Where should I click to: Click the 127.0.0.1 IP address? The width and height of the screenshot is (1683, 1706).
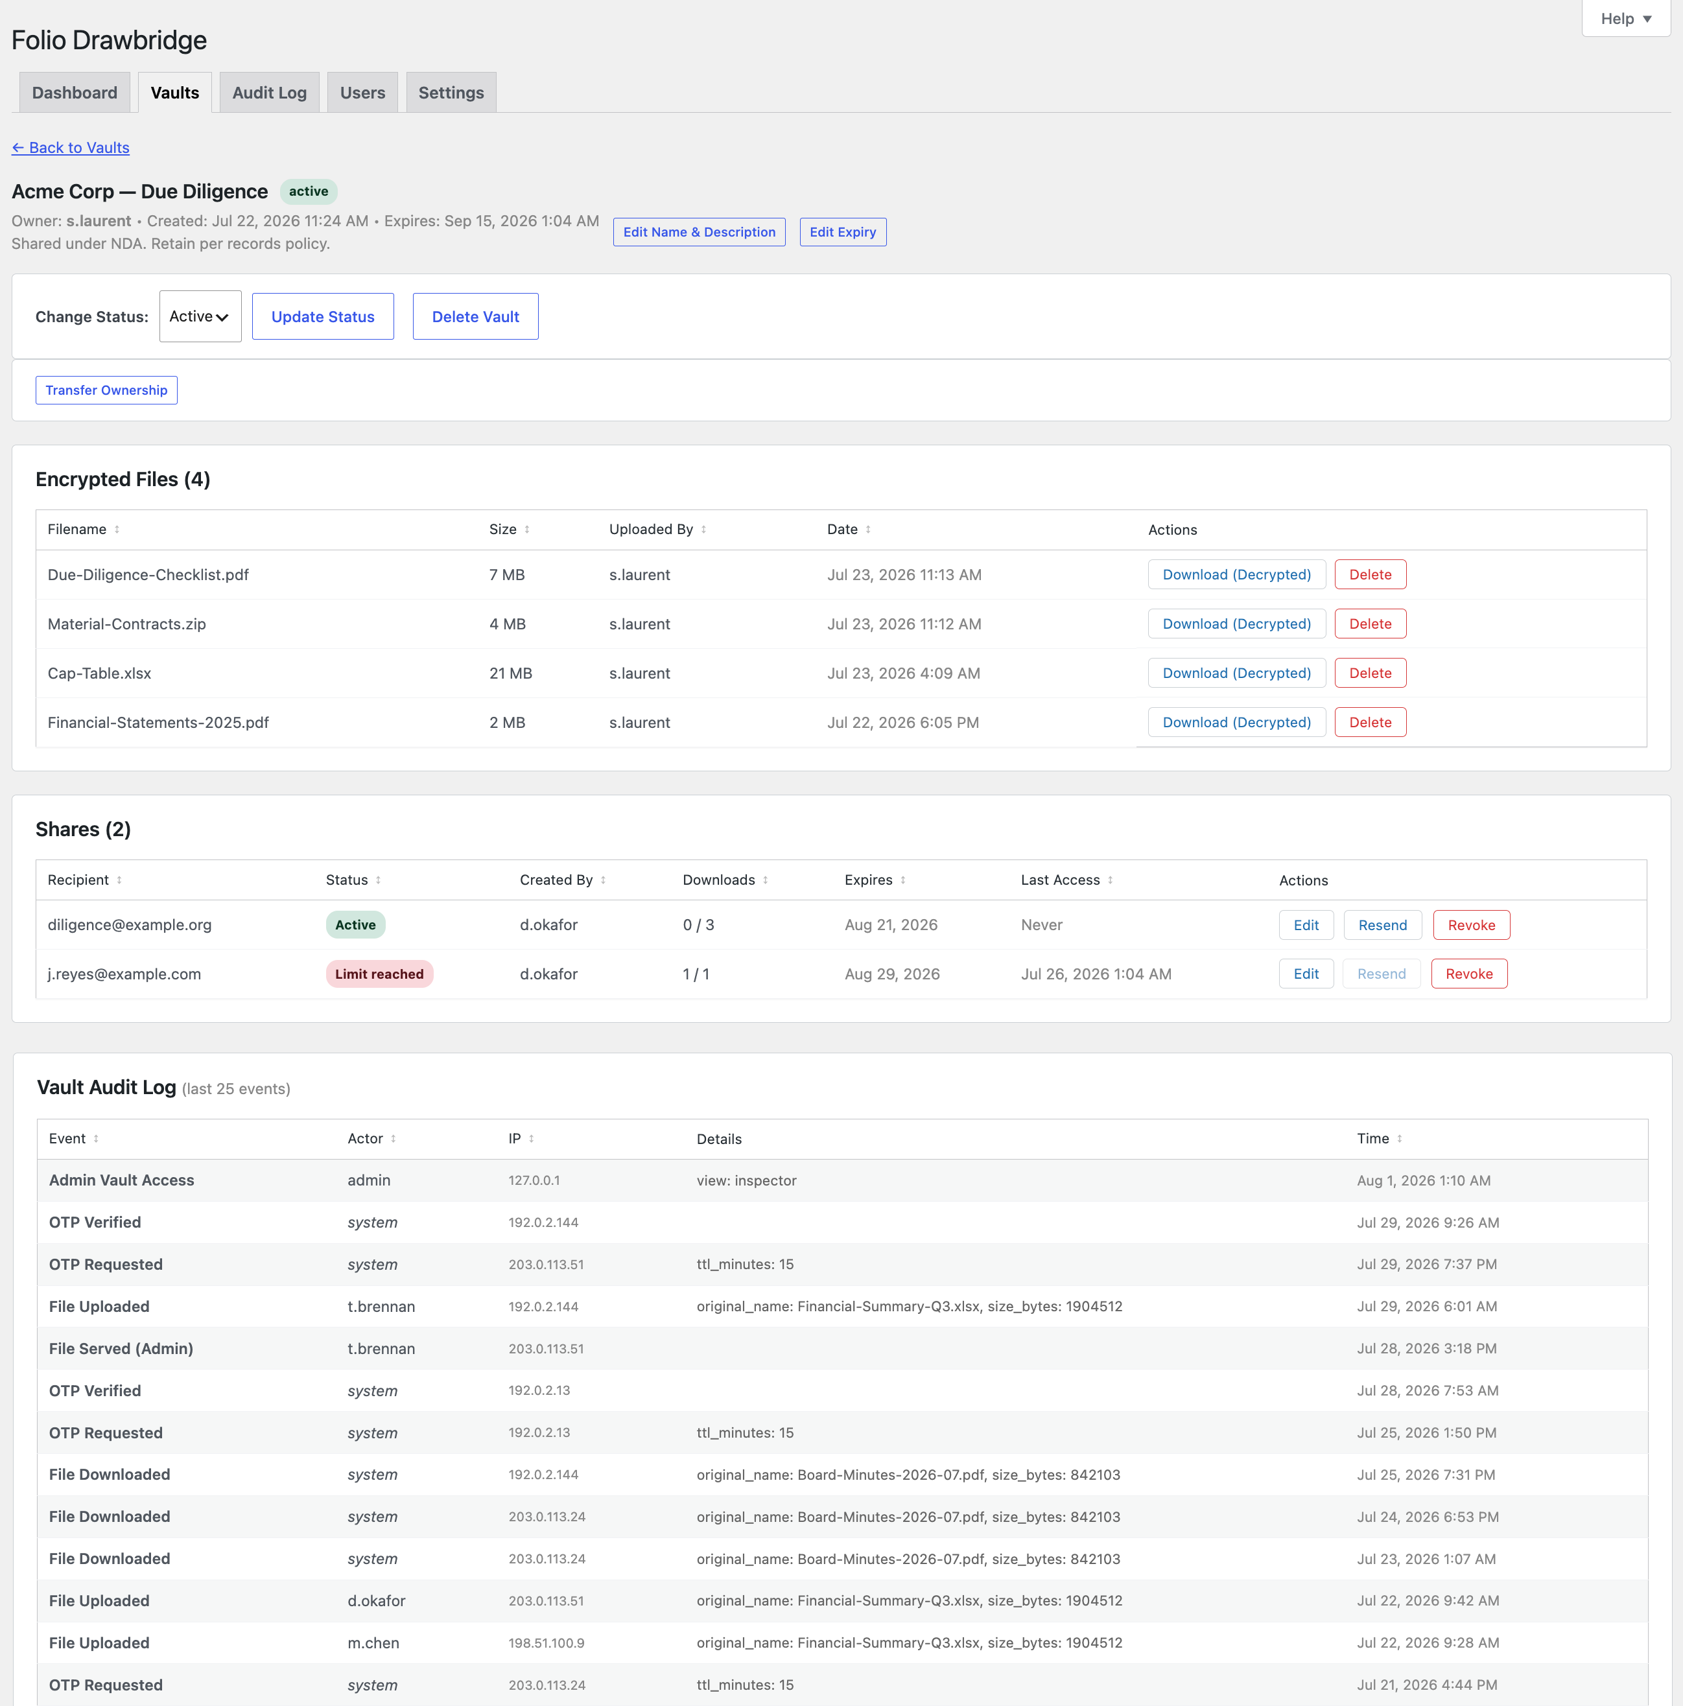click(534, 1180)
